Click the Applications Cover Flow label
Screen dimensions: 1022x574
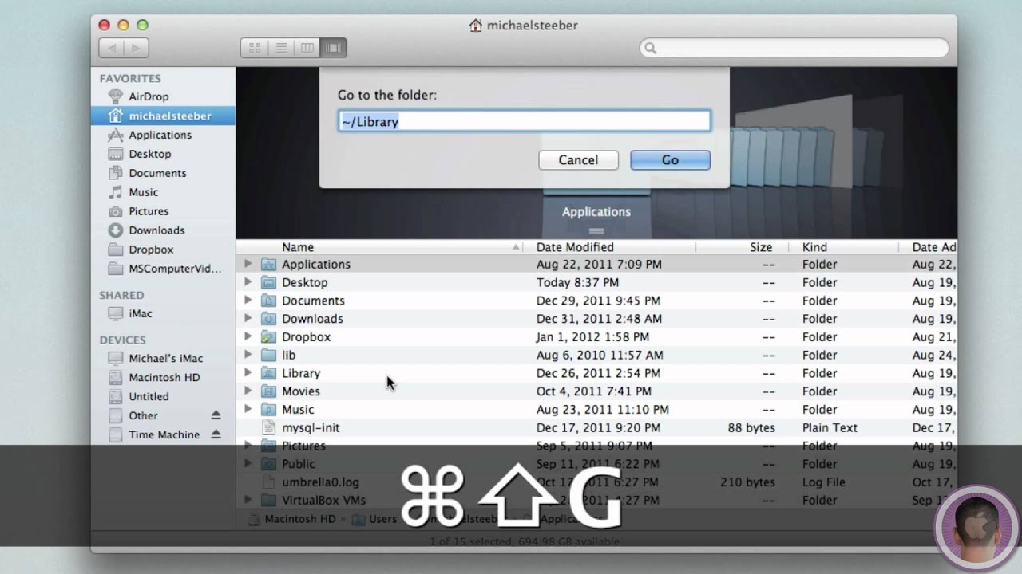click(x=596, y=212)
